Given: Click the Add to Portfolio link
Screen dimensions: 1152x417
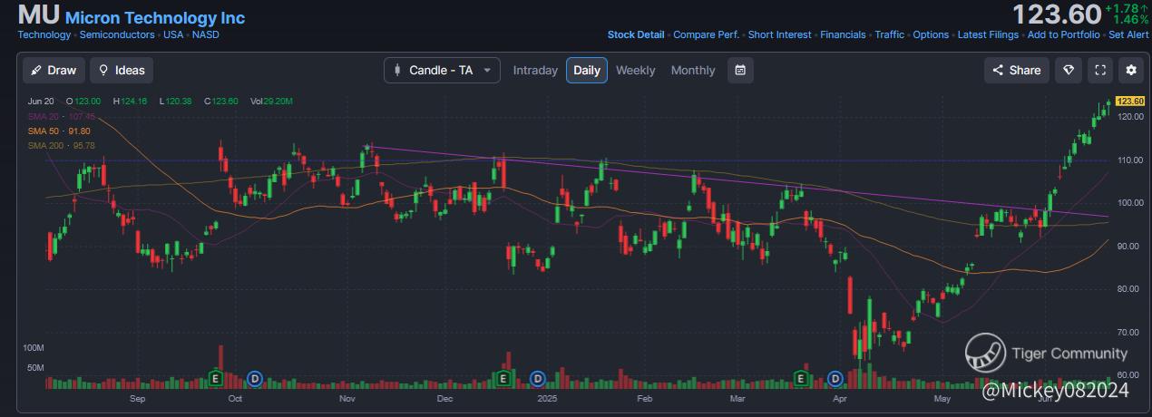Looking at the screenshot, I should 1063,34.
